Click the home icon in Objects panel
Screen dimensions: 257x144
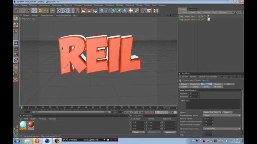[237, 12]
